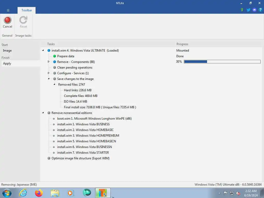
Task: Select the Toolbar tab
Action: tap(27, 10)
